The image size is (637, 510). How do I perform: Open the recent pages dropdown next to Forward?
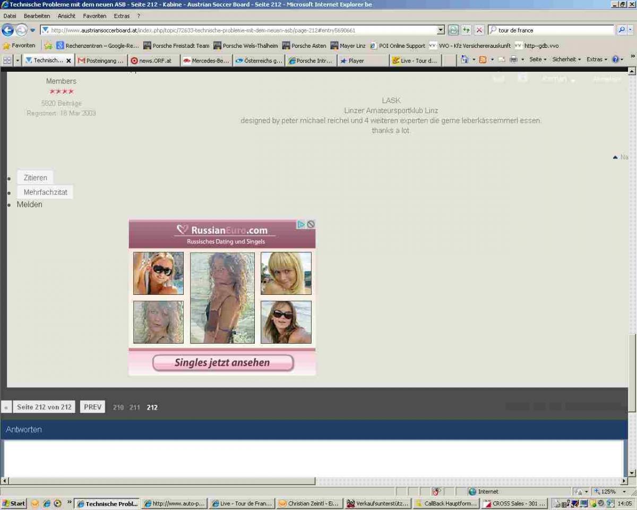[33, 30]
